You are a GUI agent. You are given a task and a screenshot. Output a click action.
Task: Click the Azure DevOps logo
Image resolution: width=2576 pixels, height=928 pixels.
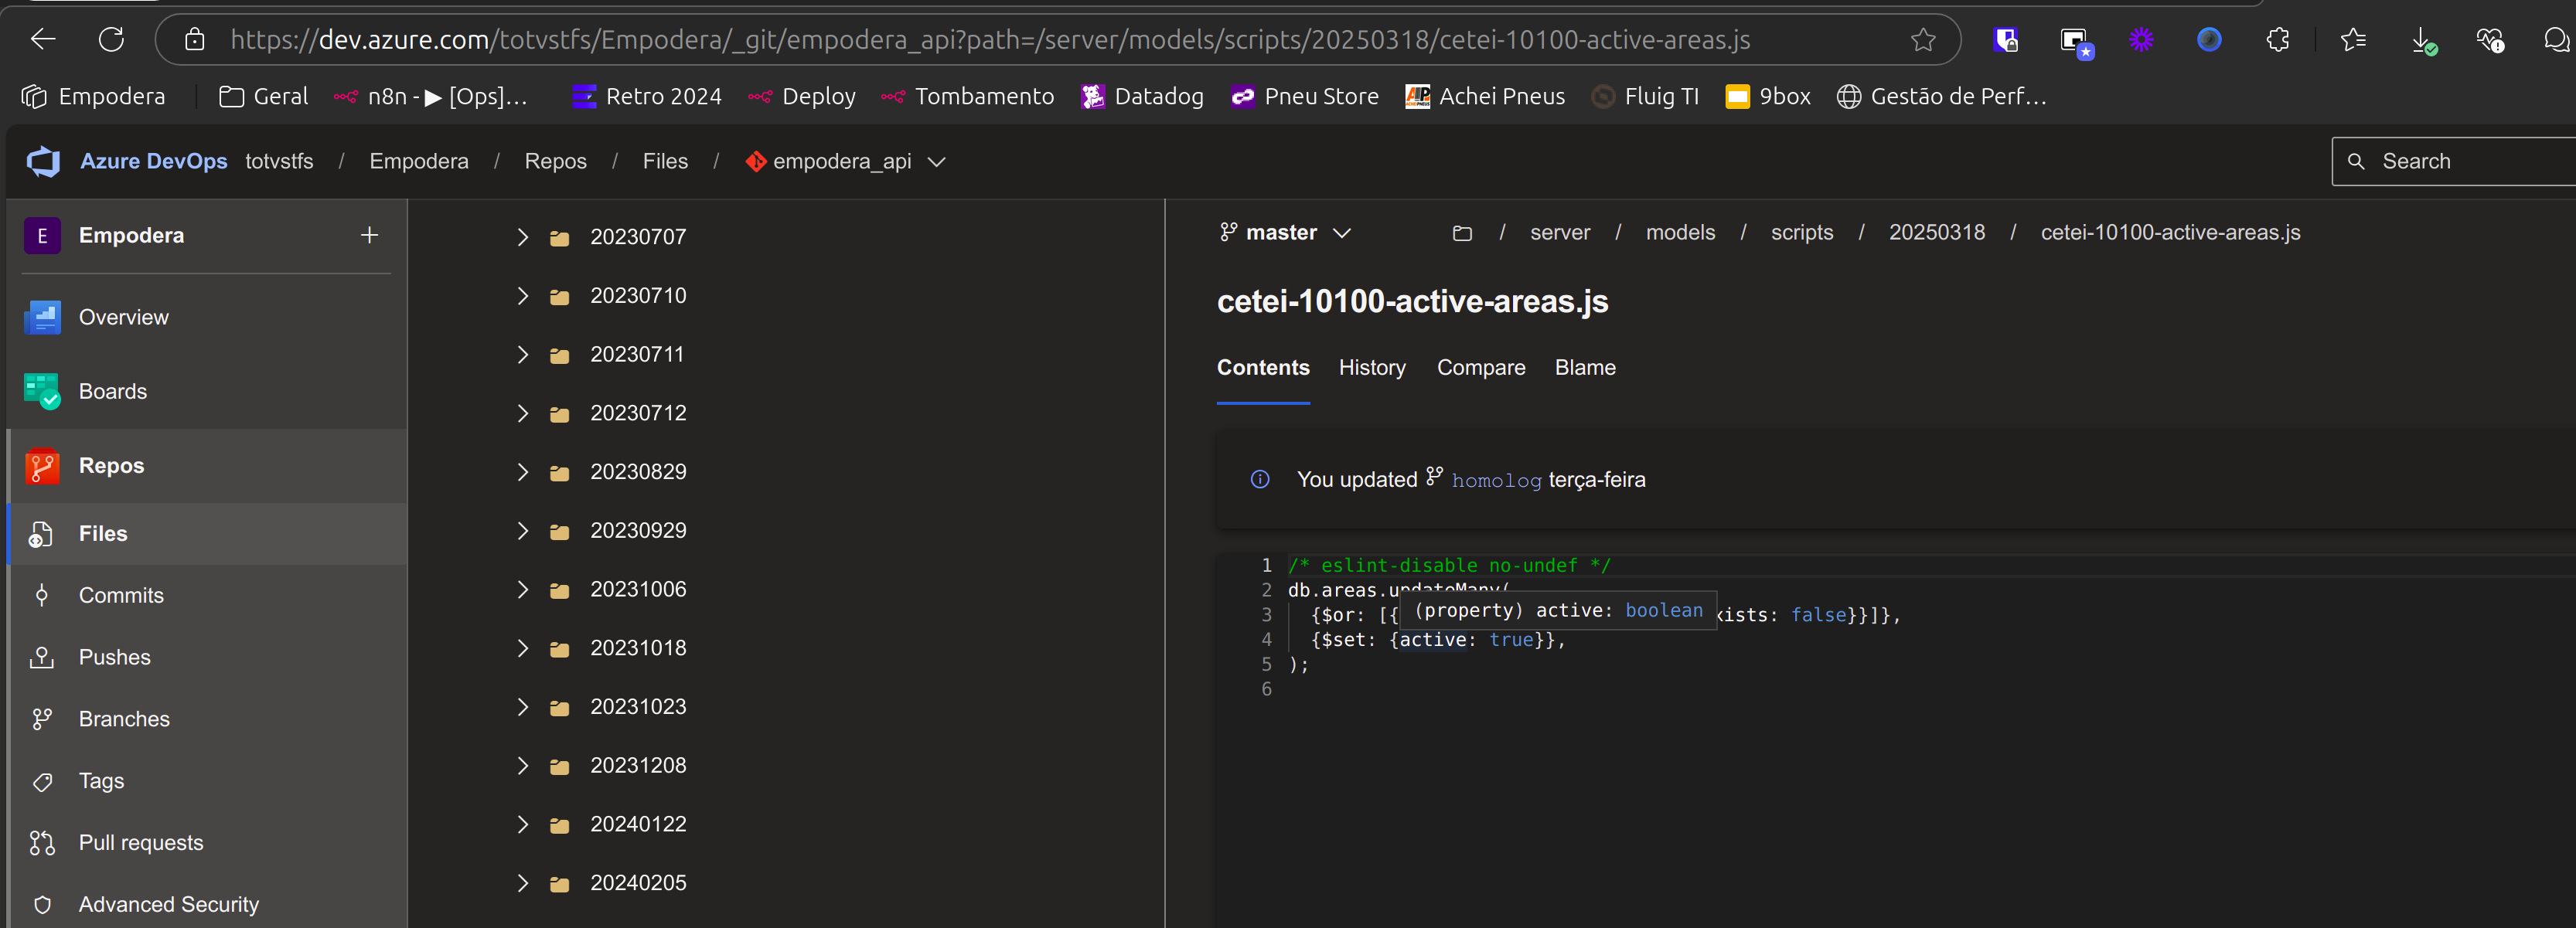click(42, 161)
